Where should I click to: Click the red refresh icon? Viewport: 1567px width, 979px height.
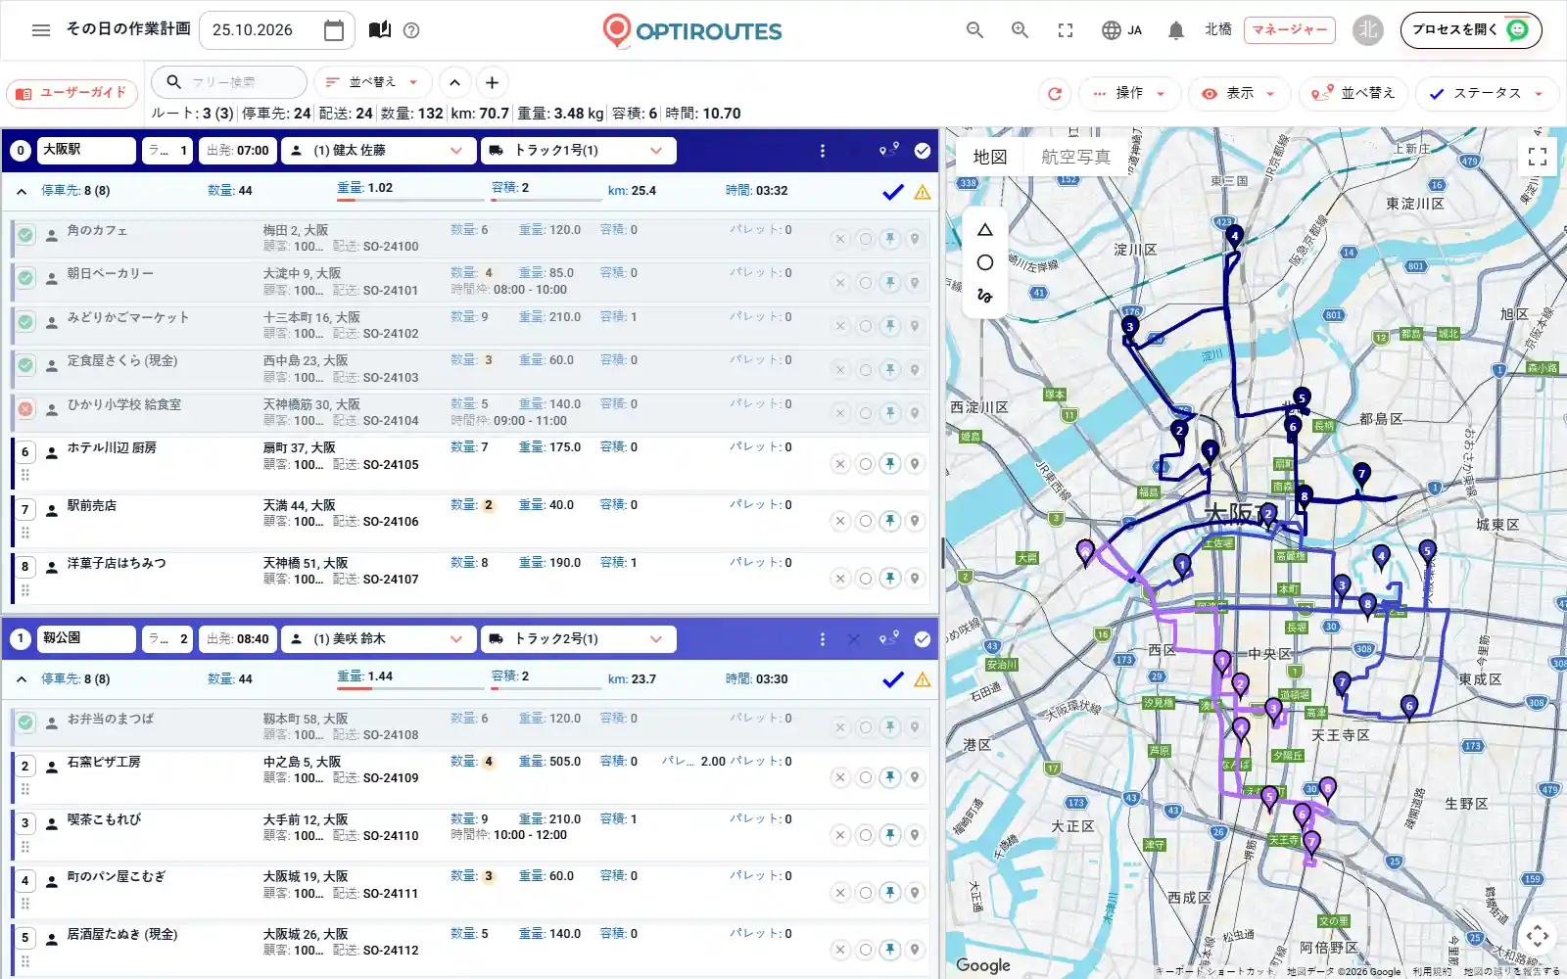coord(1055,94)
